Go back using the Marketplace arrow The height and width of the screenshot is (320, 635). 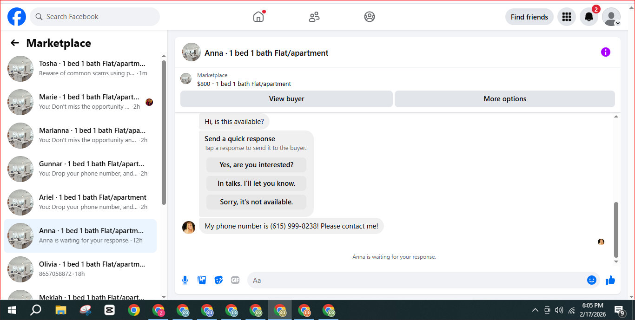coord(15,43)
